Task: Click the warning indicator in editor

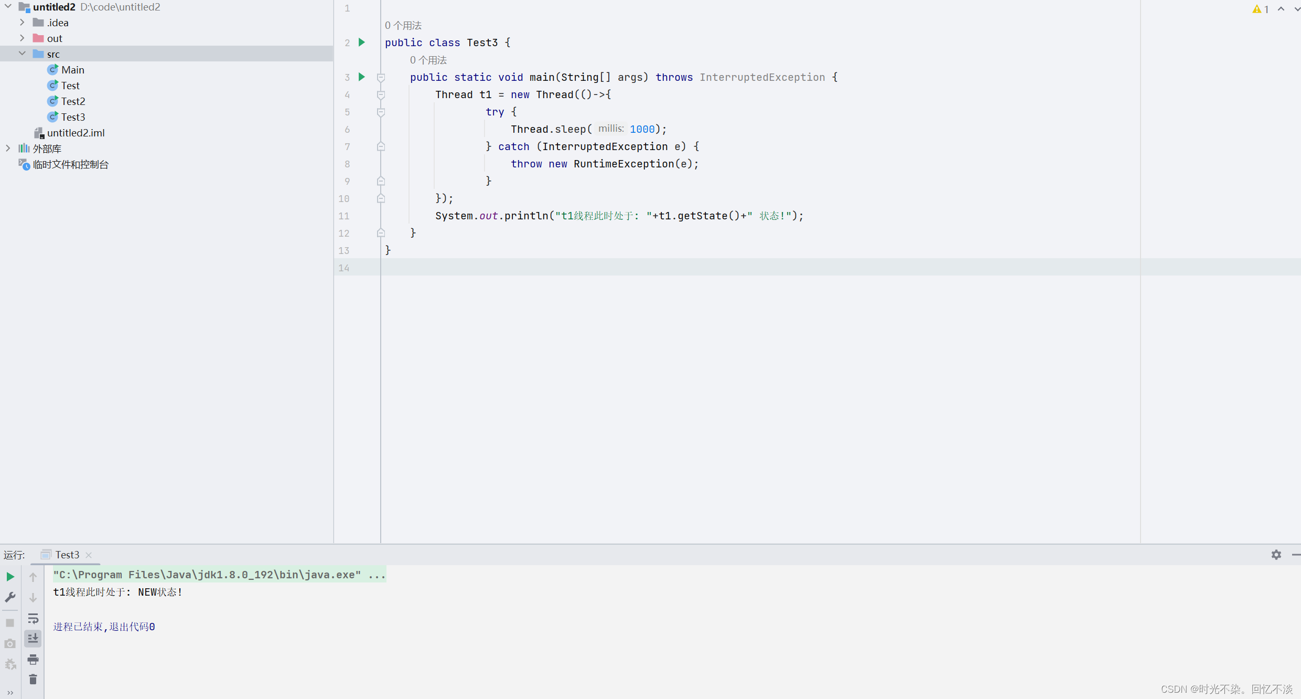Action: (1261, 9)
